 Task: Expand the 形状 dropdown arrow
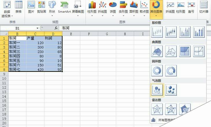52,16
